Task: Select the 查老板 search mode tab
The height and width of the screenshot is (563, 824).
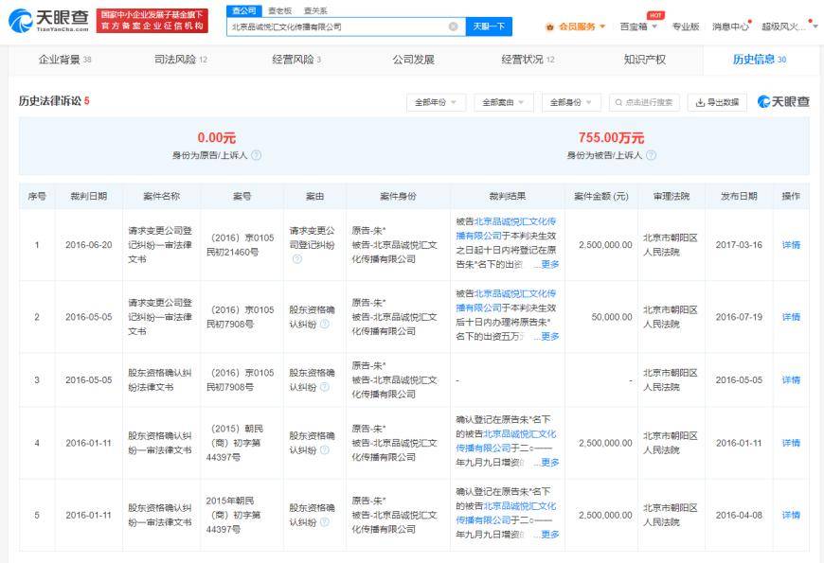Action: 278,9
